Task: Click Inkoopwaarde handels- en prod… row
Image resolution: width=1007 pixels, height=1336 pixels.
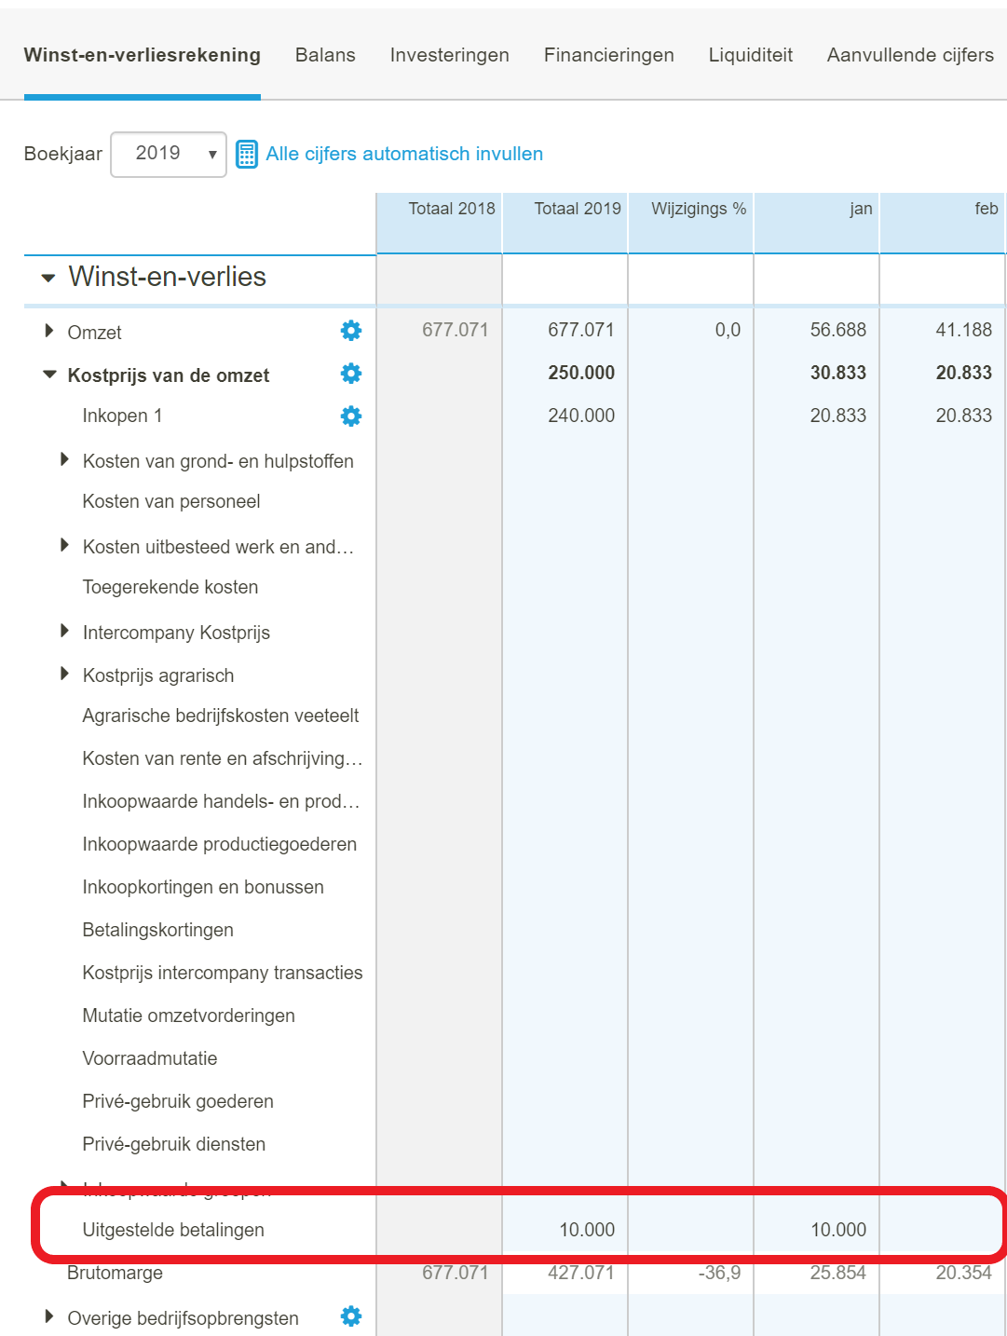Action: click(x=221, y=801)
